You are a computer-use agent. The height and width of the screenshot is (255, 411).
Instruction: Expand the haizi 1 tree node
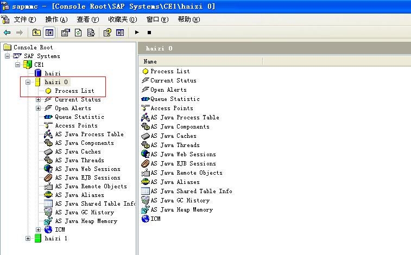(28, 238)
